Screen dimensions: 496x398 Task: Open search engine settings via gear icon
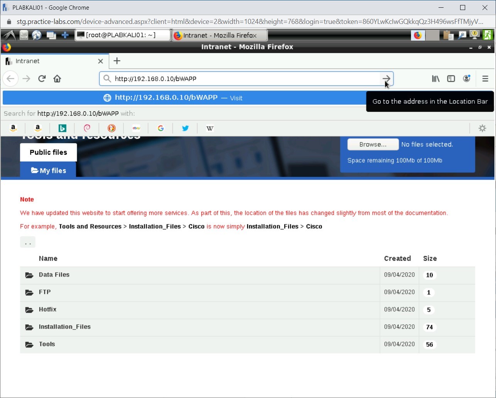click(483, 128)
